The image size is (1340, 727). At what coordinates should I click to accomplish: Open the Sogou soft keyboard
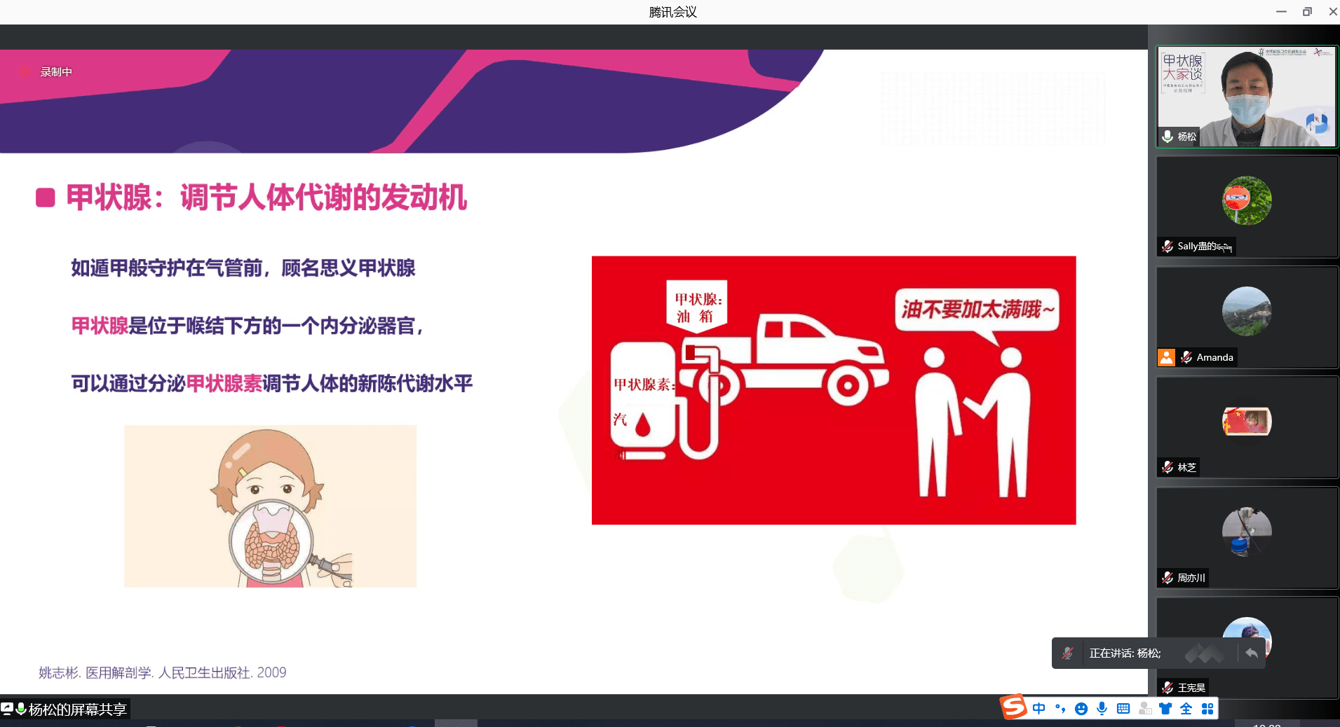[1123, 708]
